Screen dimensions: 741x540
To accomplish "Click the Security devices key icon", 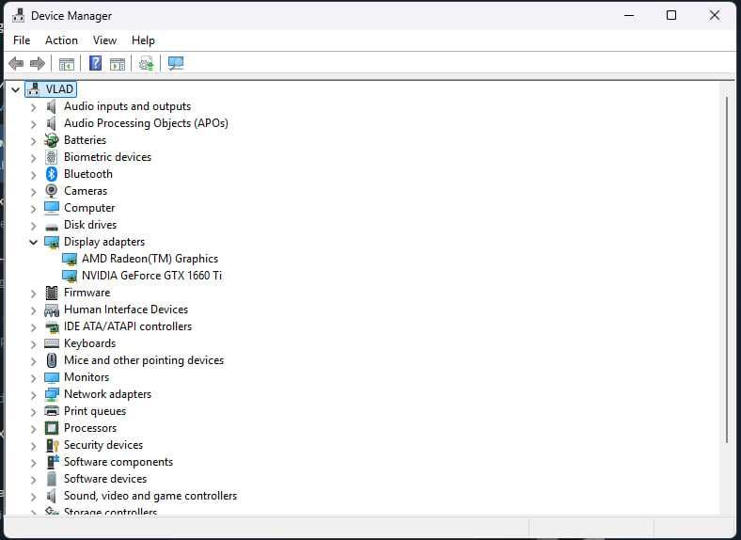I will click(x=52, y=445).
